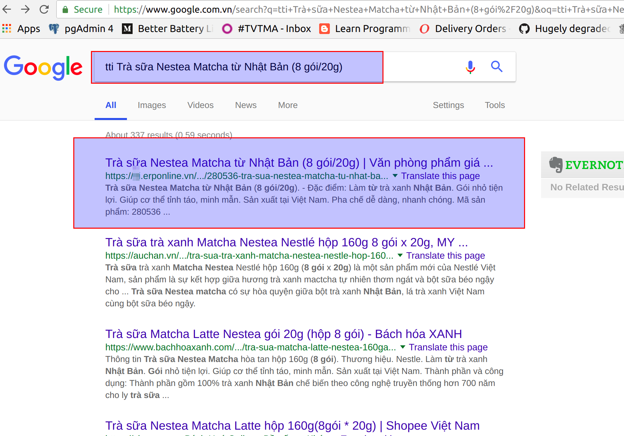The image size is (624, 436).
Task: Open the Shopee Việt Nam result link
Action: click(x=292, y=426)
